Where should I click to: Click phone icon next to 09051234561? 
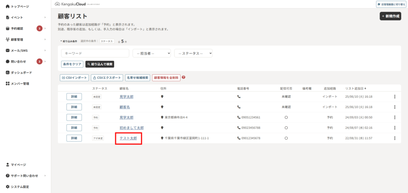pyautogui.click(x=239, y=118)
